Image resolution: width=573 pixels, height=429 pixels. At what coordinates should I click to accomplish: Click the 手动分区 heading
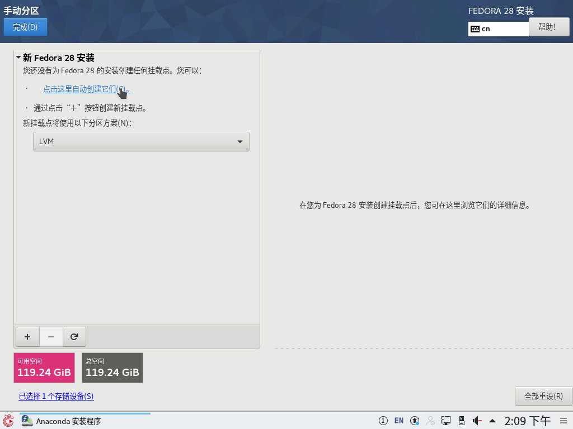tap(21, 11)
